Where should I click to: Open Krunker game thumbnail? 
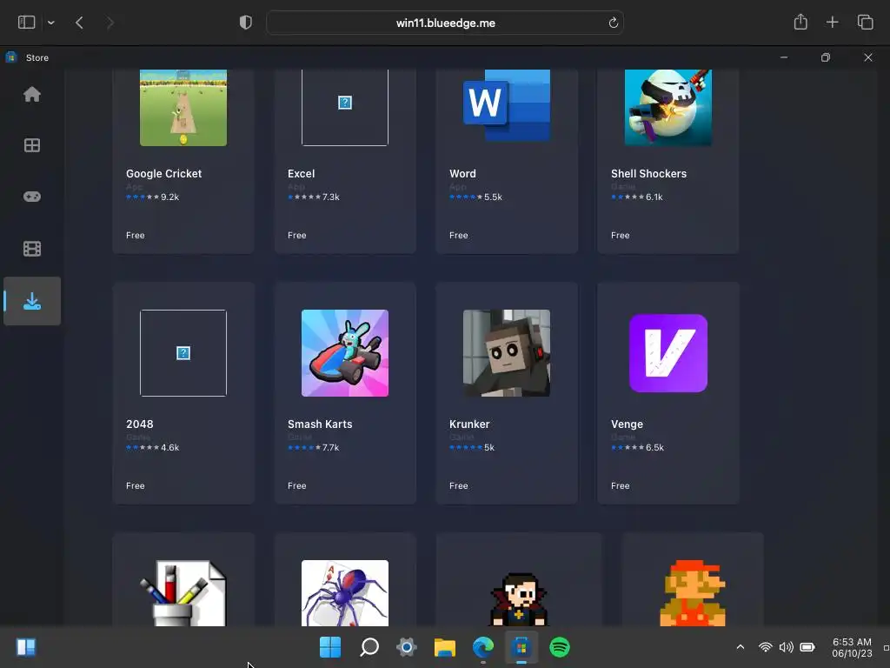click(507, 353)
